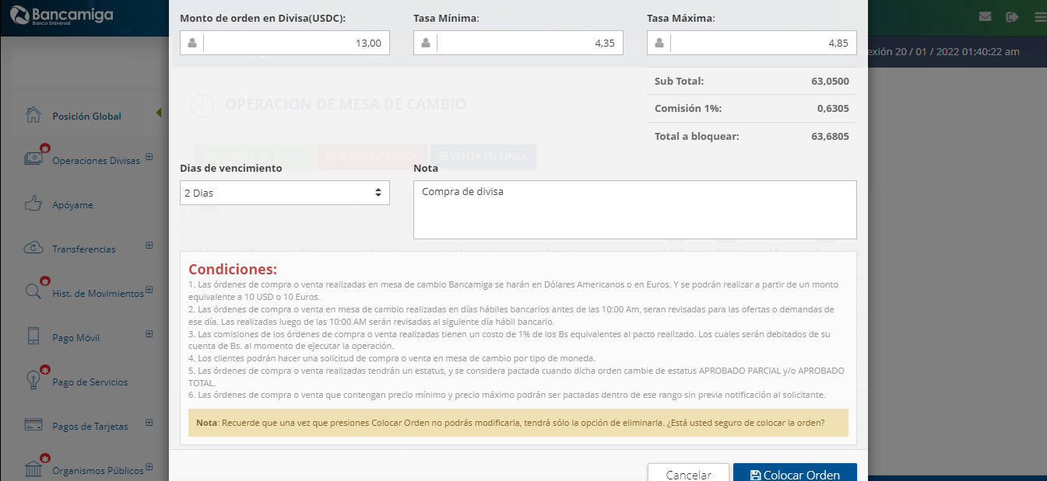
Task: Select Transferencias in the sidebar
Action: click(x=83, y=249)
